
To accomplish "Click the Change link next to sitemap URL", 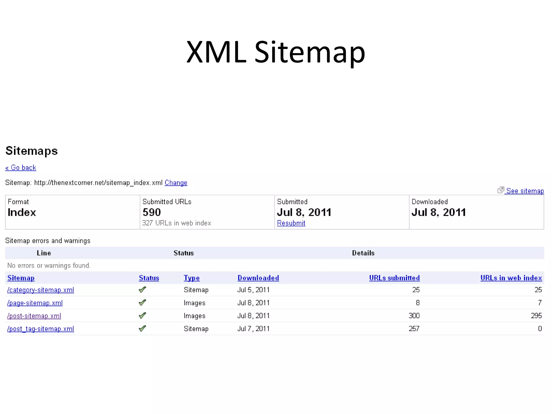I will point(176,183).
